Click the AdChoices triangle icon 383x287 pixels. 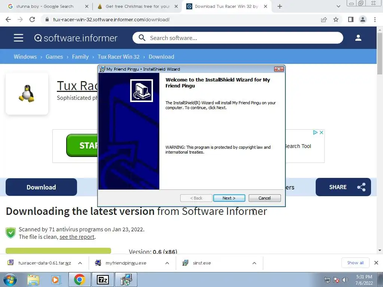pos(315,132)
